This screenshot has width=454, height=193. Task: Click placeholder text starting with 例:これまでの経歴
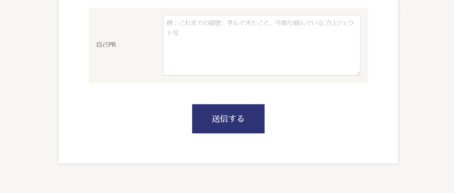[x=260, y=28]
